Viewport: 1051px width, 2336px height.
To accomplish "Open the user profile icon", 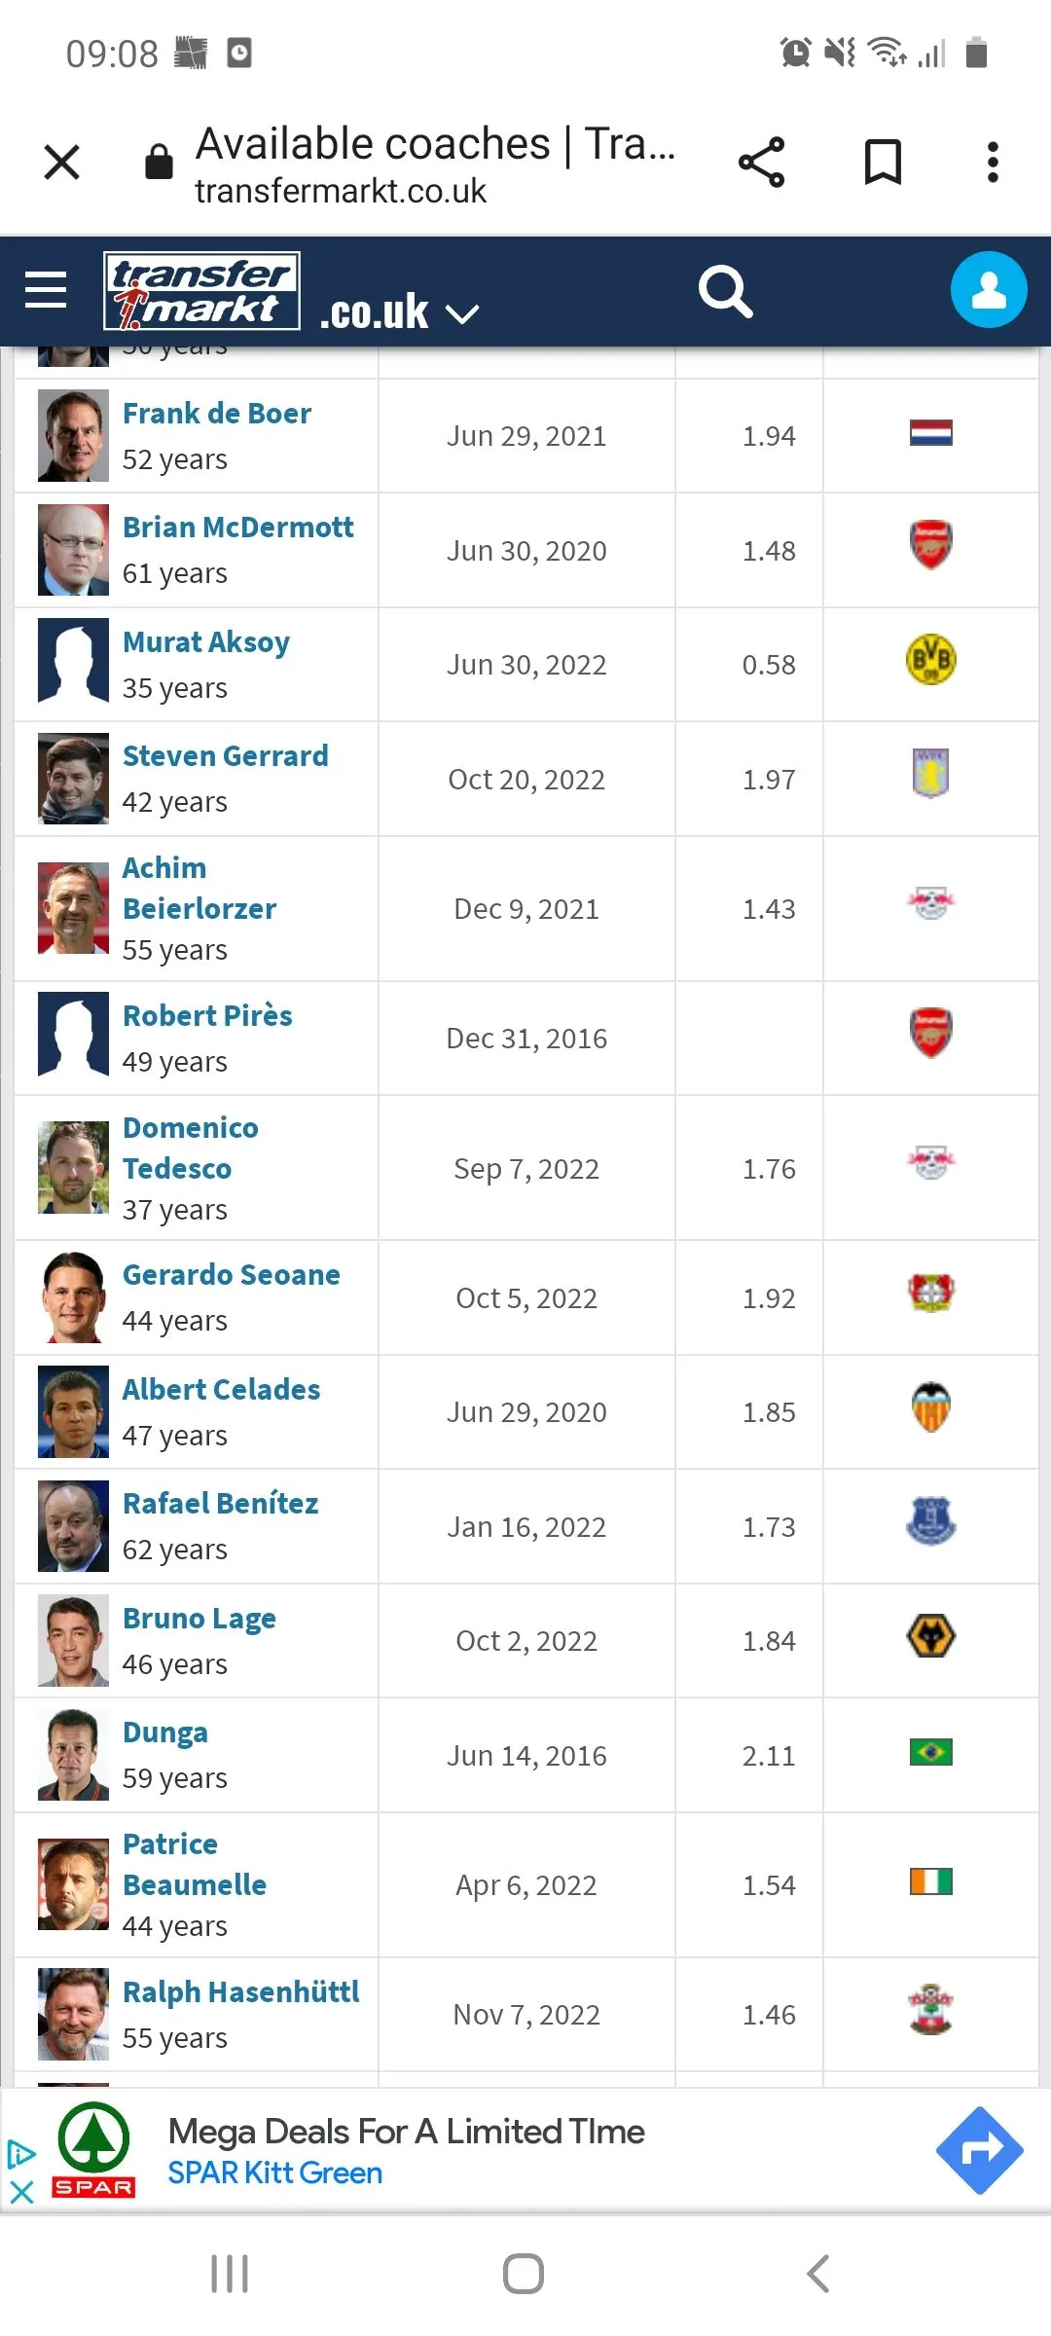I will pyautogui.click(x=989, y=290).
